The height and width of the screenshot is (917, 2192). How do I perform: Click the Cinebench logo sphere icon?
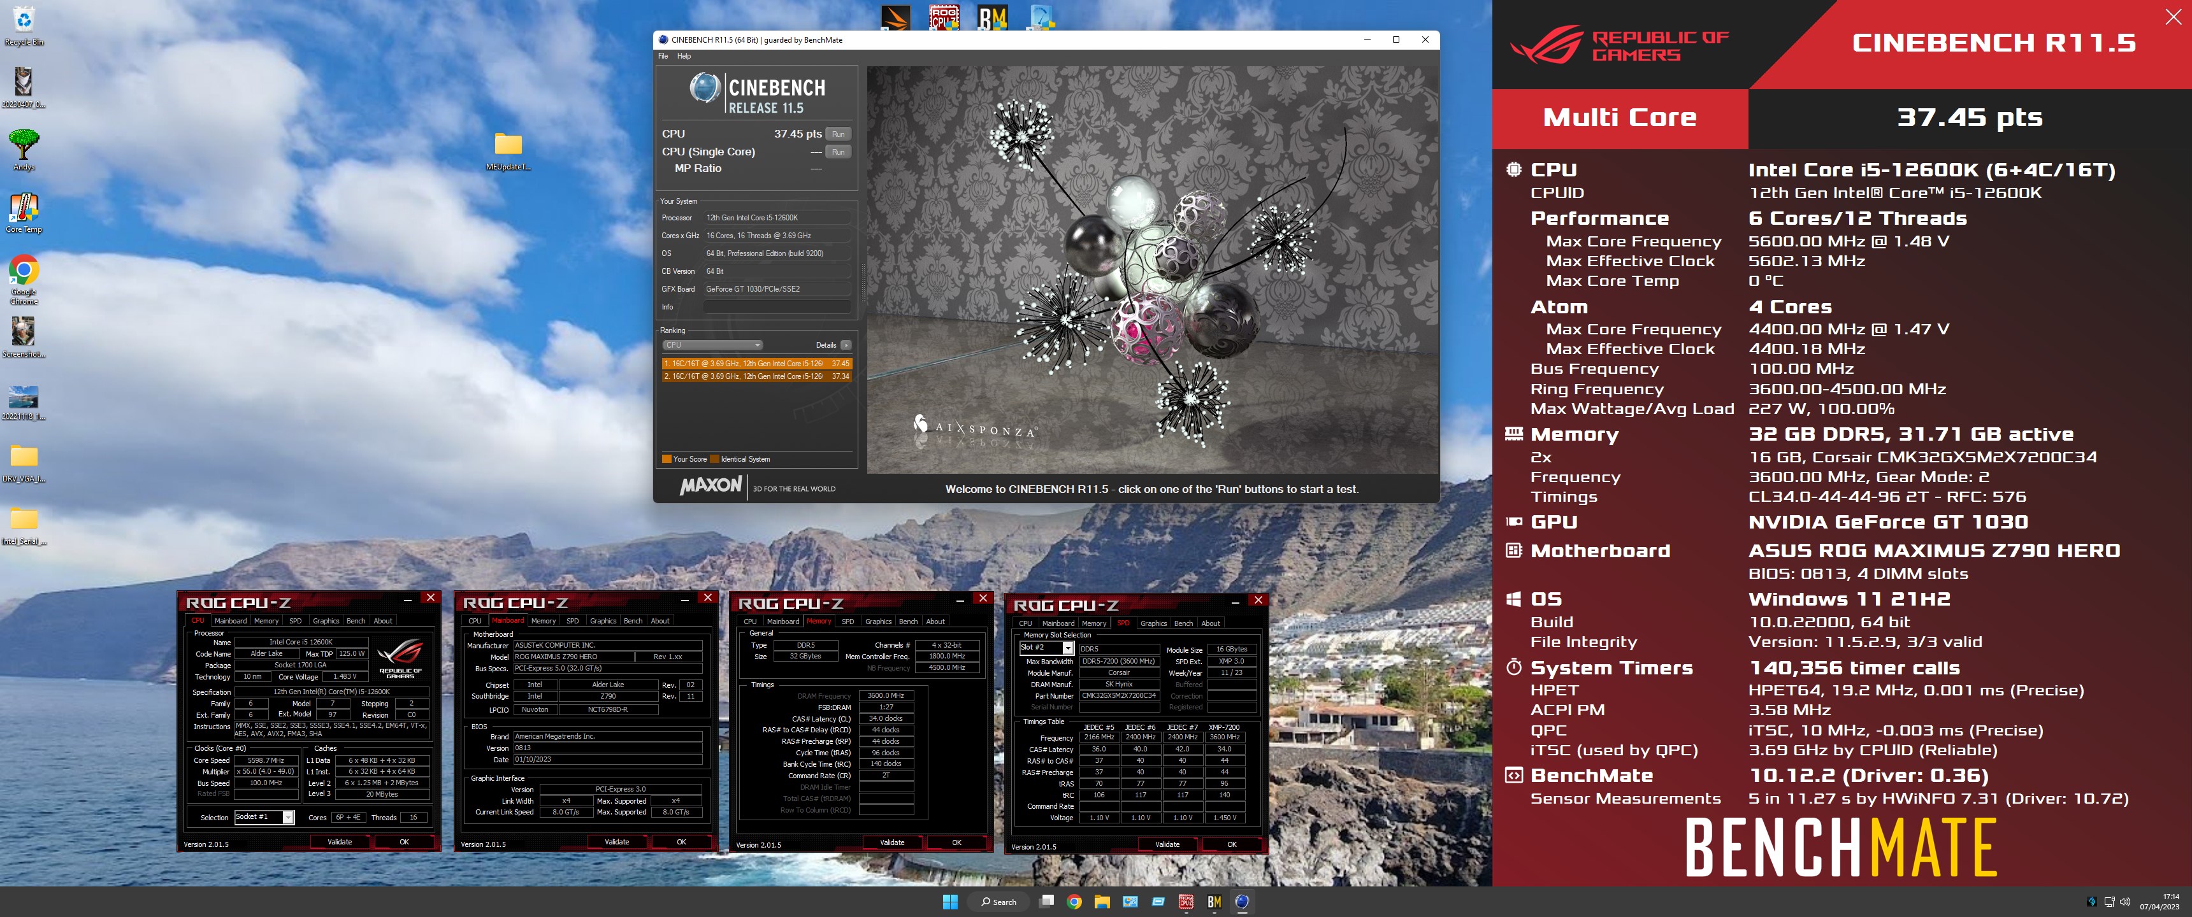(705, 87)
